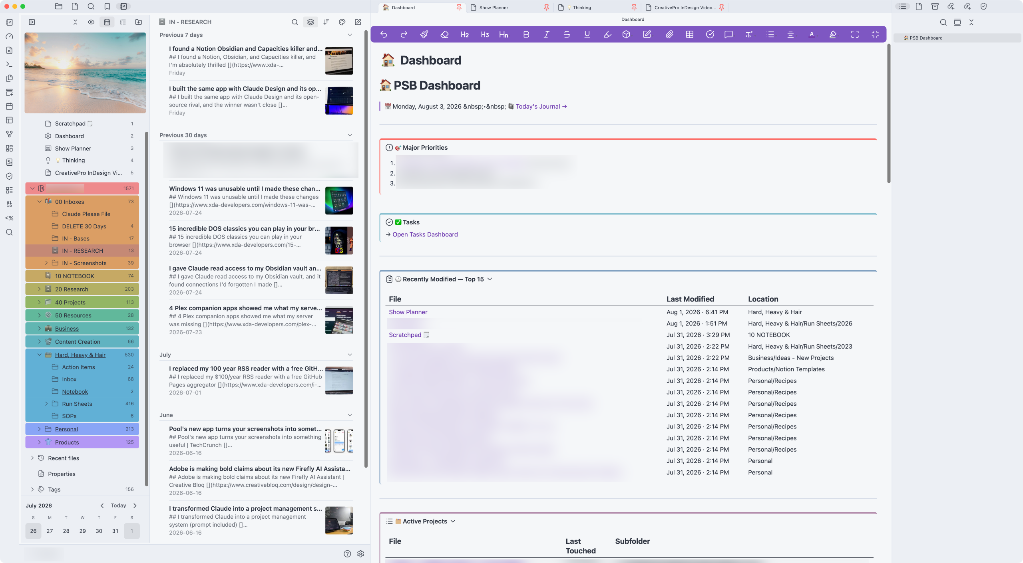Click the new folder icon above the banner
Screen dimensions: 1023x563
pyautogui.click(x=139, y=22)
